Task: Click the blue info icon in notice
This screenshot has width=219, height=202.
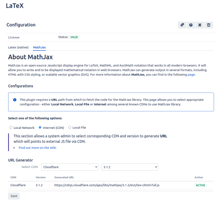Action: pos(15,100)
